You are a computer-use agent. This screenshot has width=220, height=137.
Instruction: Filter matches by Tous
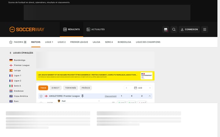pyautogui.click(x=43, y=88)
